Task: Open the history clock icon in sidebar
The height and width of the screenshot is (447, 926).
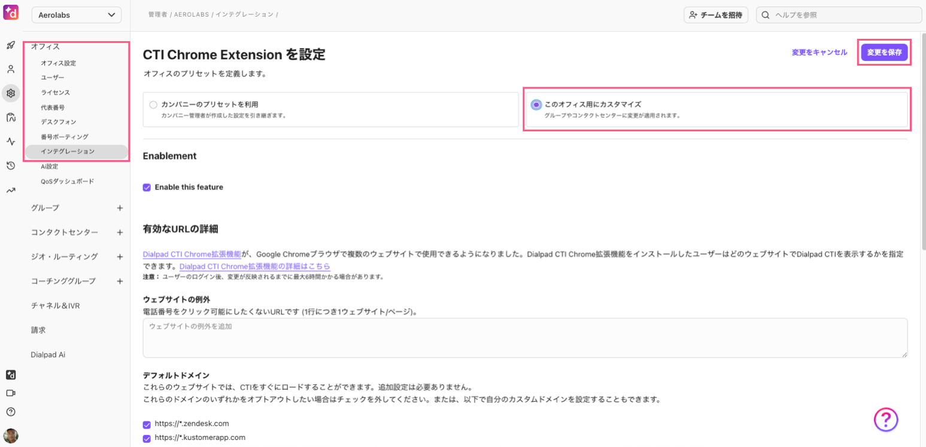Action: (x=11, y=166)
